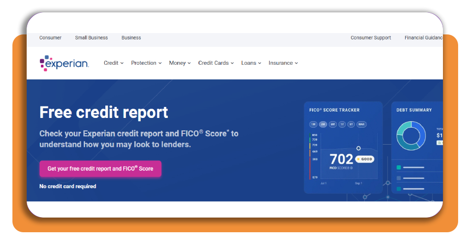The width and height of the screenshot is (471, 246).
Task: Select the 3M range in score tracker
Action: (323, 124)
